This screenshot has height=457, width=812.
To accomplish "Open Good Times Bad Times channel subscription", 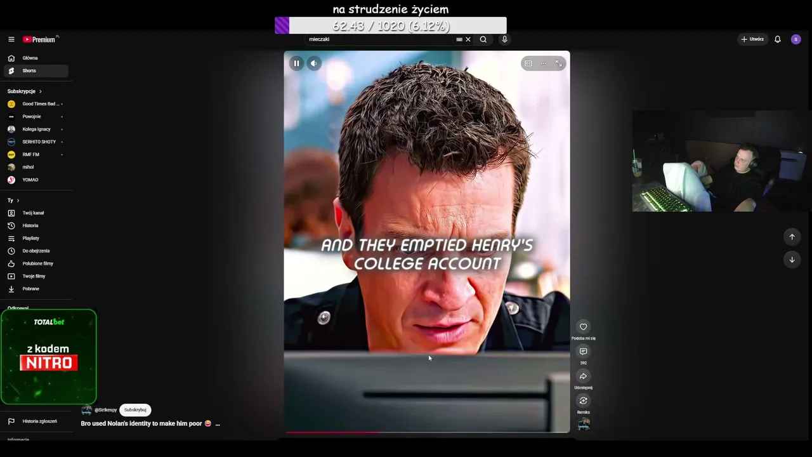I will 36,103.
